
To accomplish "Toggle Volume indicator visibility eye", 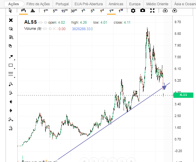I will coord(45,29).
